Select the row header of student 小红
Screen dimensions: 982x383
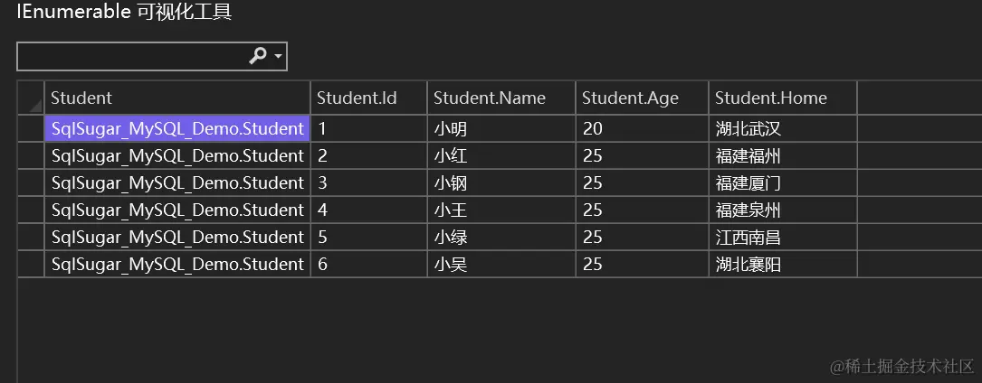coord(31,155)
